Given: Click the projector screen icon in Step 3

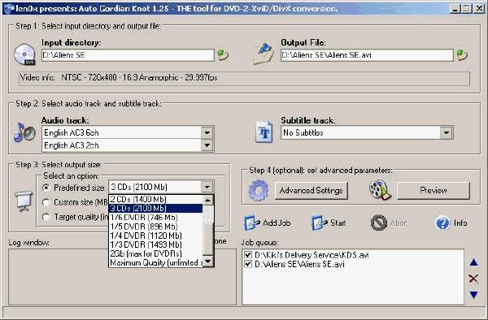Looking at the screenshot, I should coord(24,201).
